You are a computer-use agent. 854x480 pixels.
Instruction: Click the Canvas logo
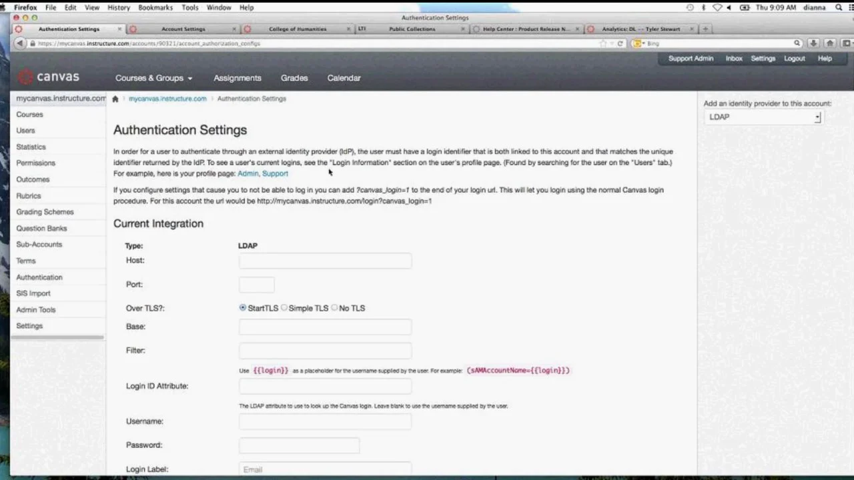(x=49, y=77)
